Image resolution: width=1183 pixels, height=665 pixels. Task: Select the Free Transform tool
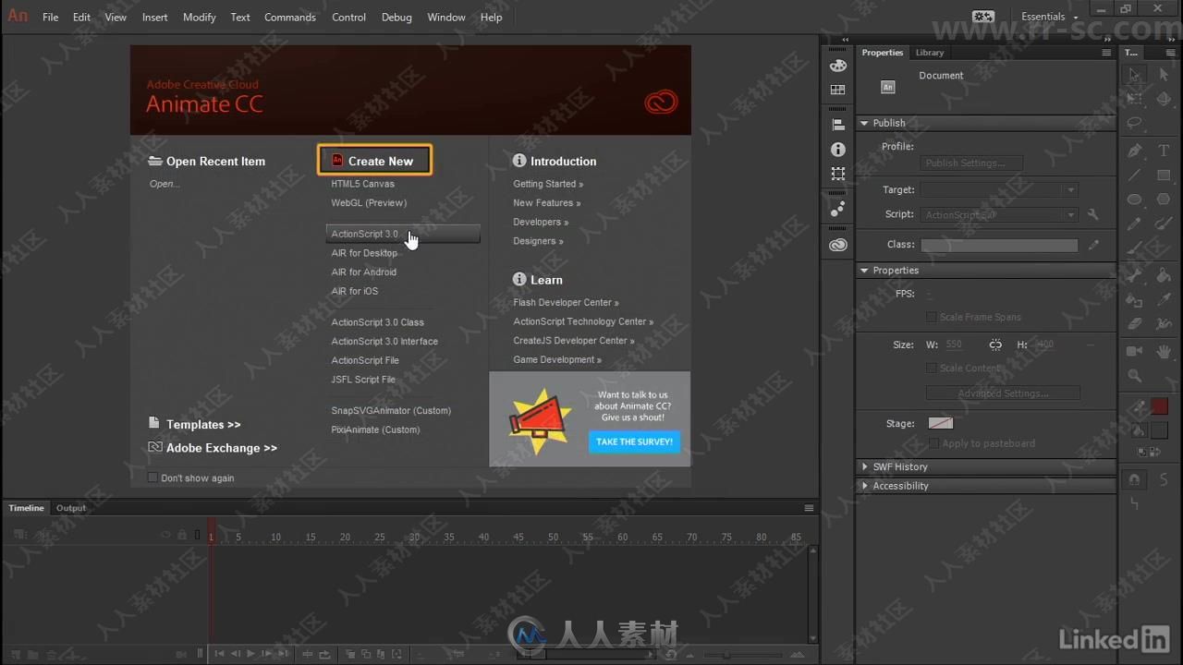(1135, 99)
